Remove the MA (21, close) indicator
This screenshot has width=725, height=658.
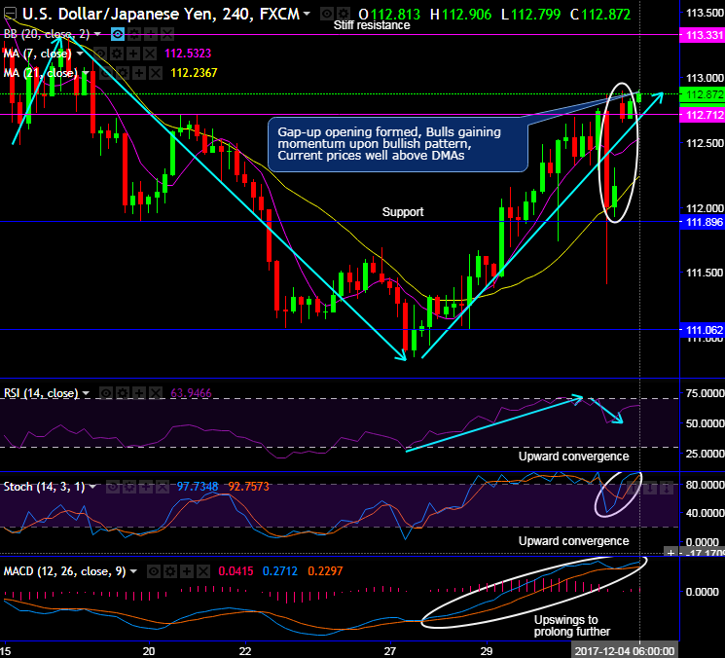point(155,72)
